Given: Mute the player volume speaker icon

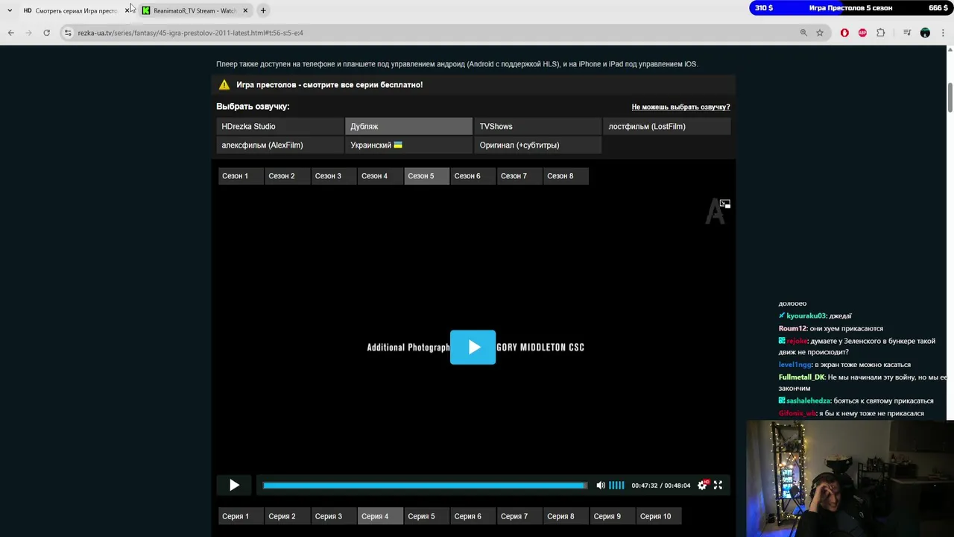Looking at the screenshot, I should tap(601, 486).
